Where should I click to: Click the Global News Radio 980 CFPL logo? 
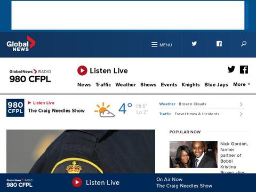(30, 76)
